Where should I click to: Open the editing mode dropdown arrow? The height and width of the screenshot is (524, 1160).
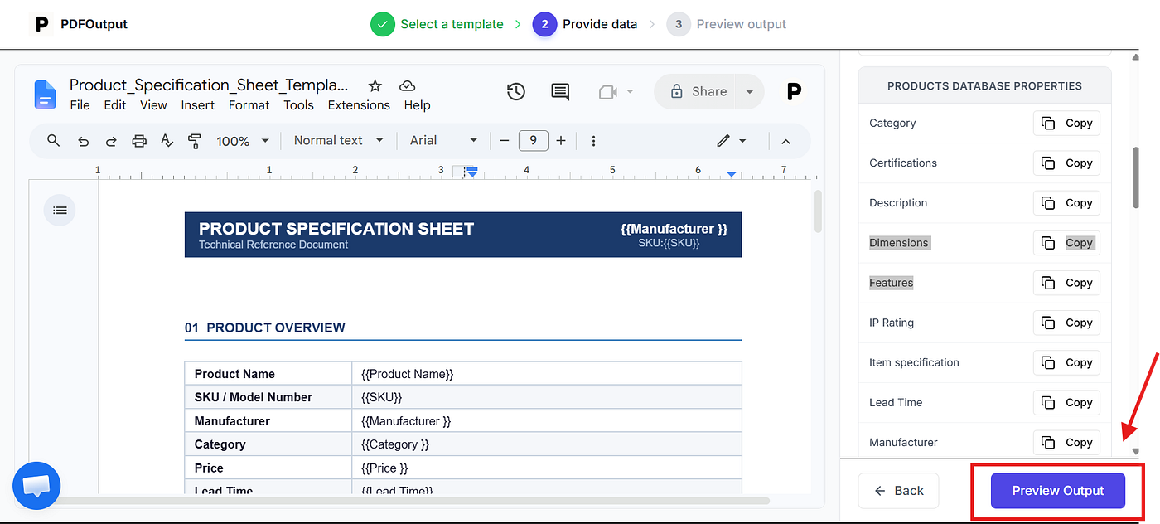(x=742, y=141)
